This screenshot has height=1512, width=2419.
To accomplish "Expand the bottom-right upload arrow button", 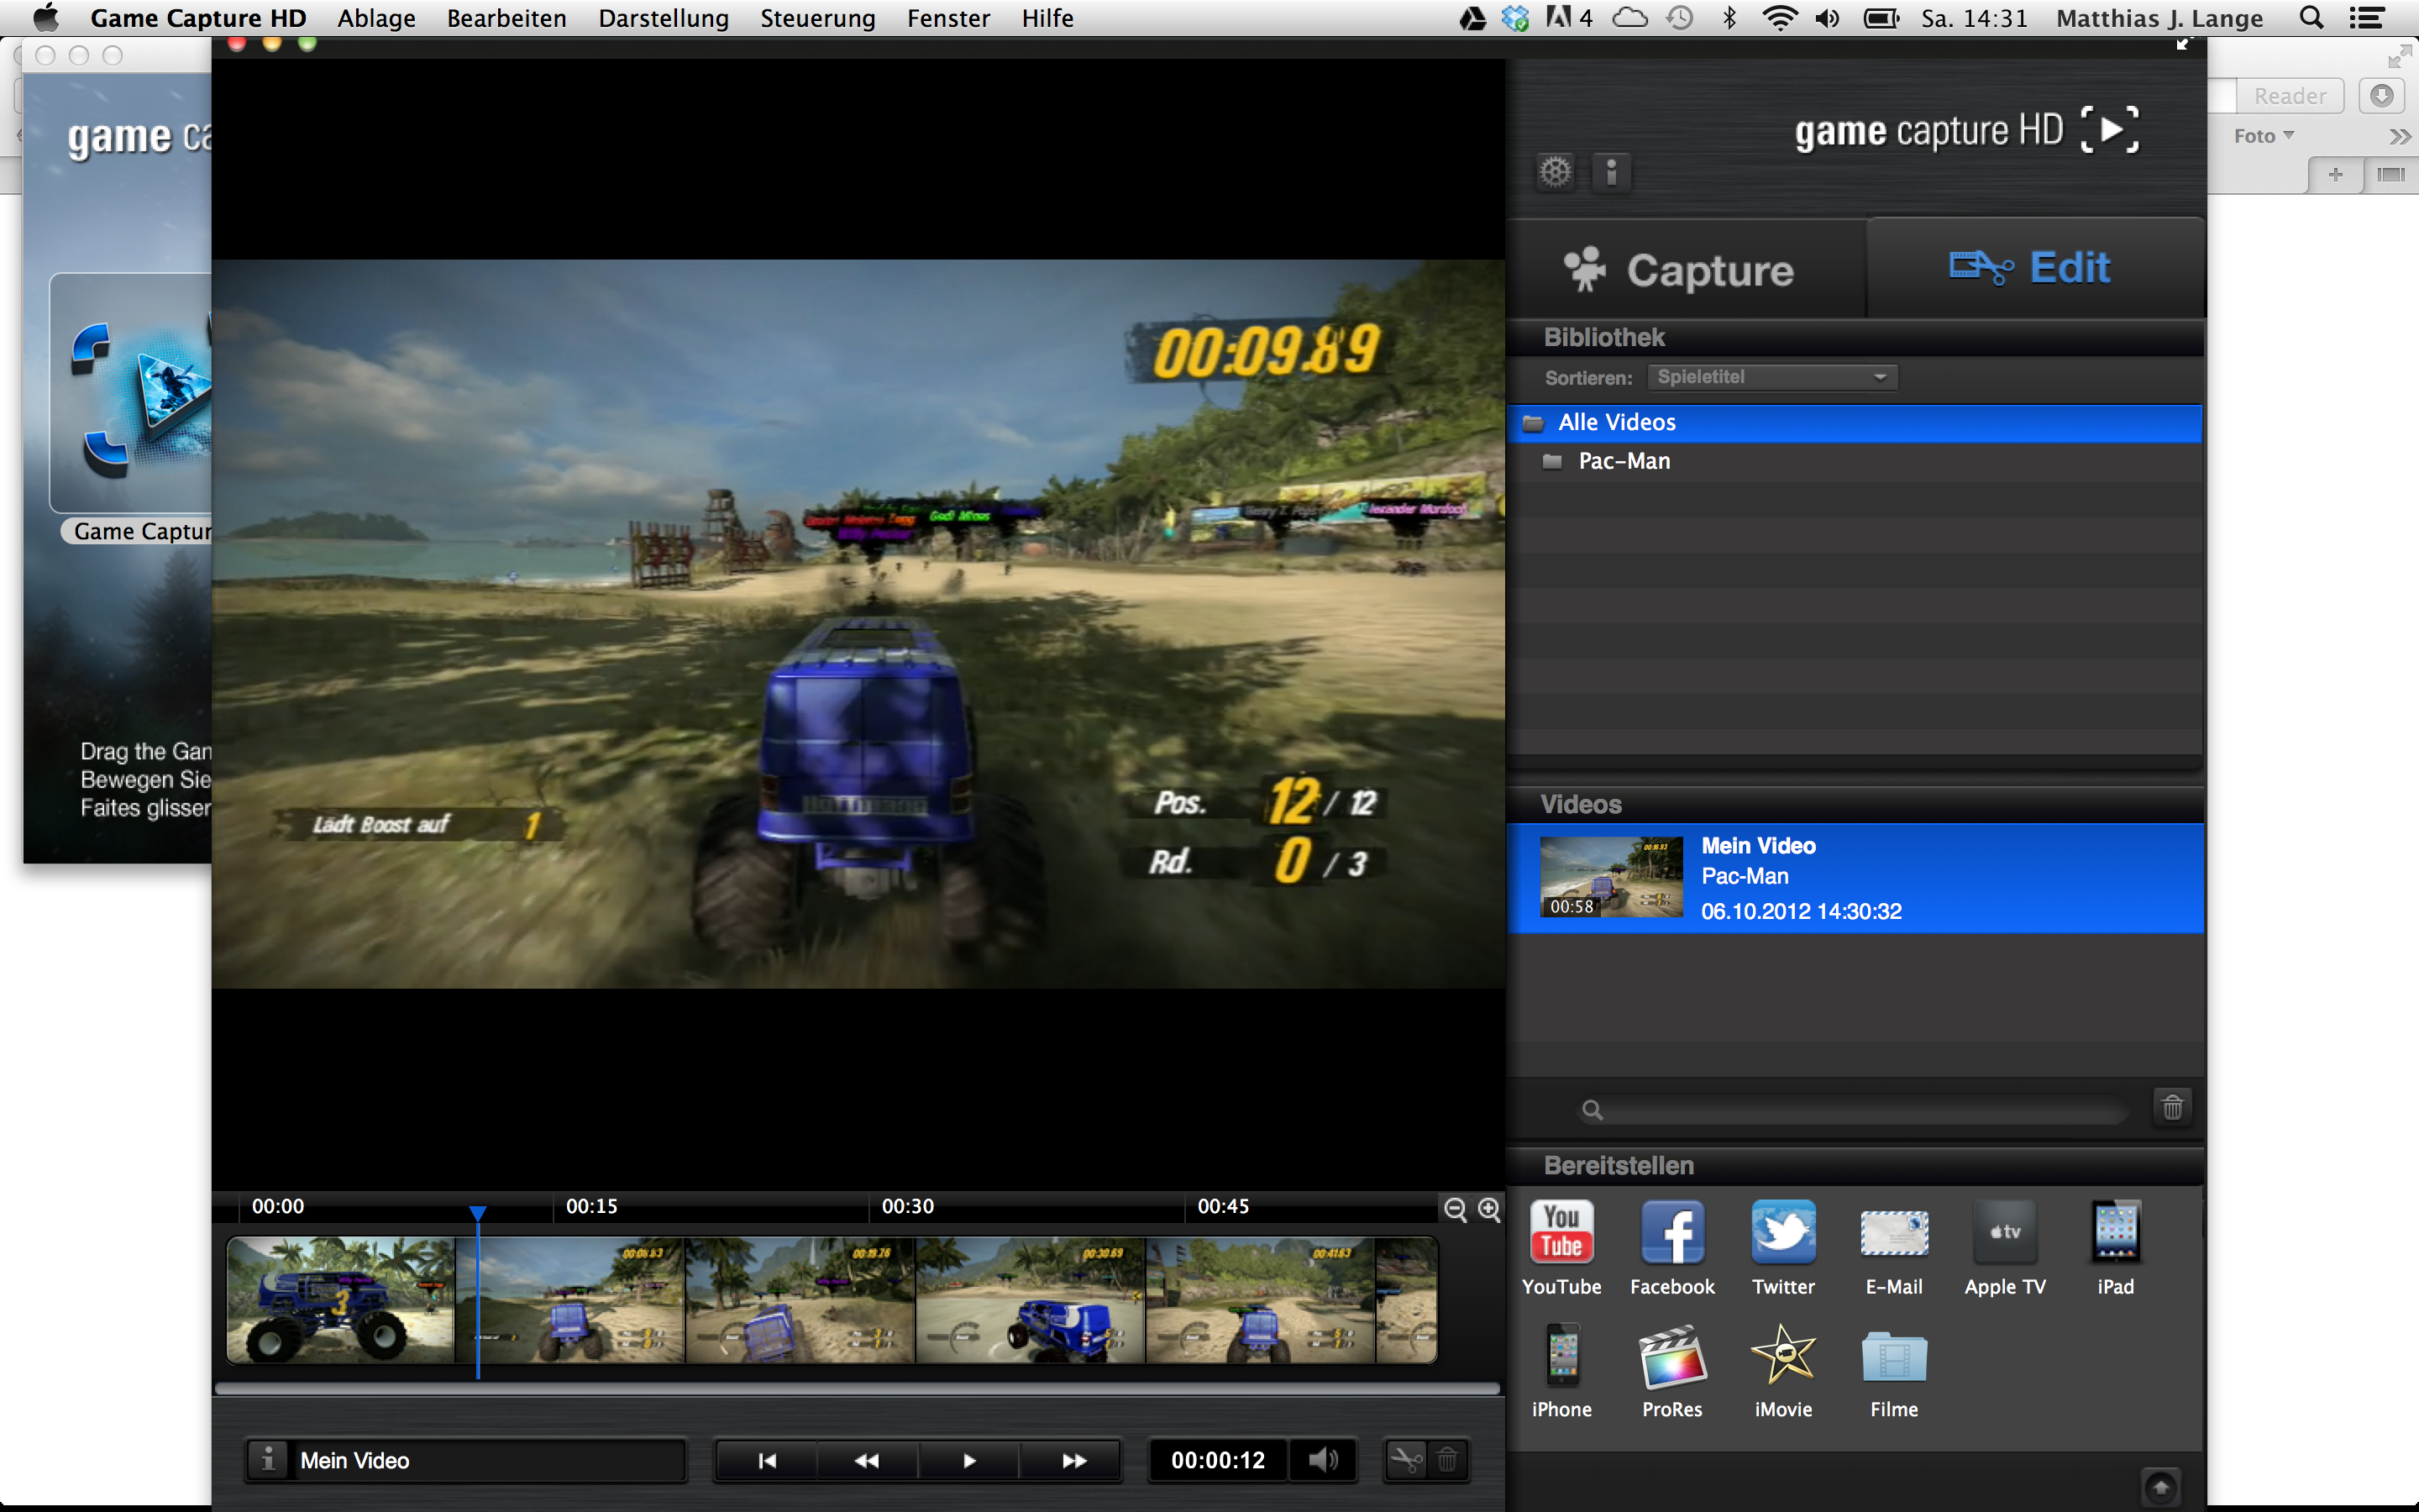I will coord(2160,1486).
